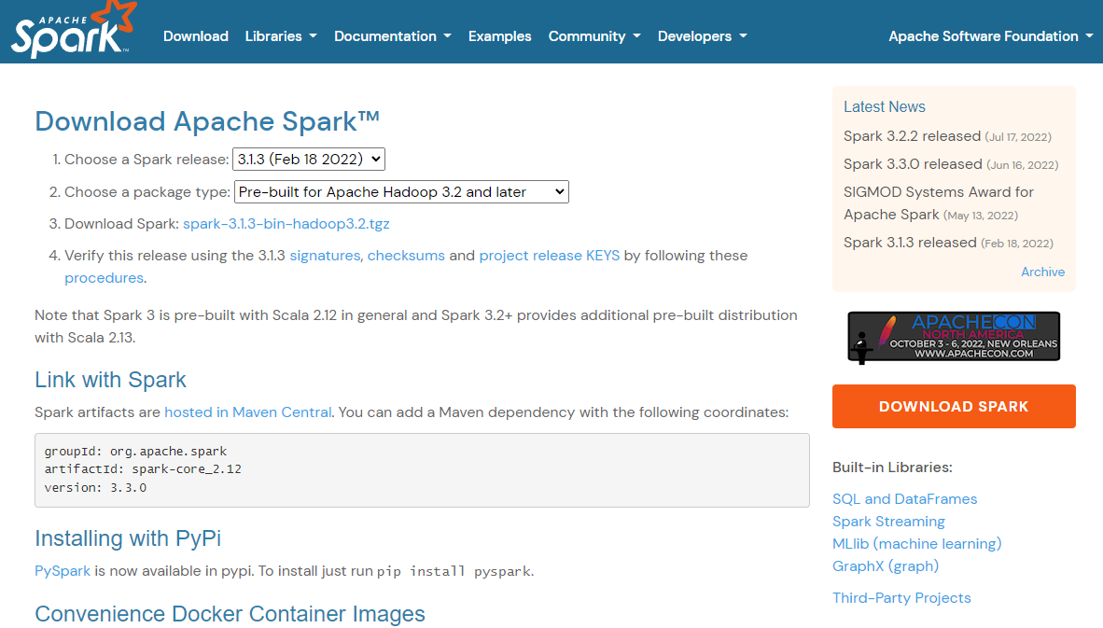1103x628 pixels.
Task: Open the Spark Streaming library link
Action: point(888,521)
